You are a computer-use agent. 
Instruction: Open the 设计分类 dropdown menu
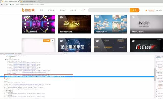pos(51,10)
